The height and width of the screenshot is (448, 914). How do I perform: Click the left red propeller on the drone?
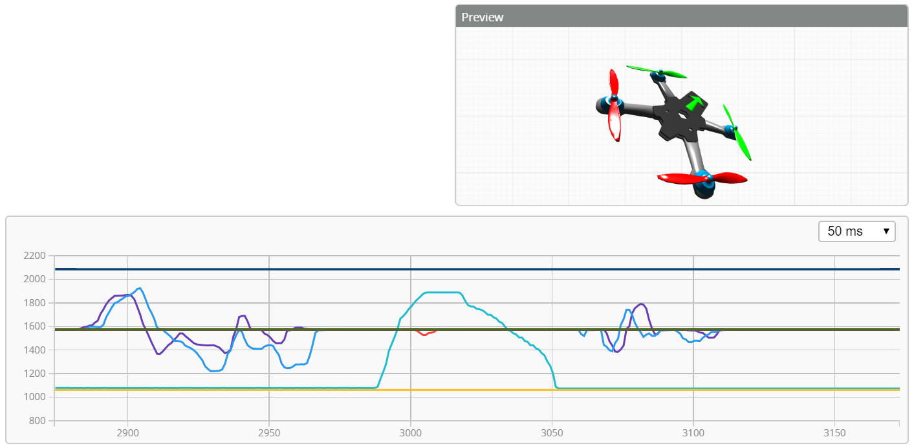(613, 106)
